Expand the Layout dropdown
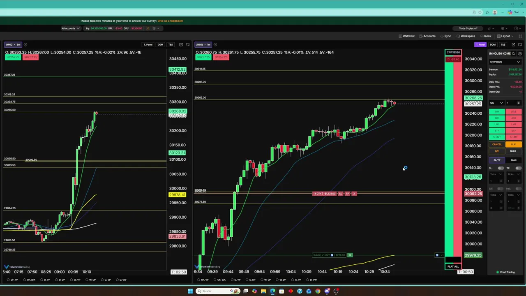 coord(505,36)
